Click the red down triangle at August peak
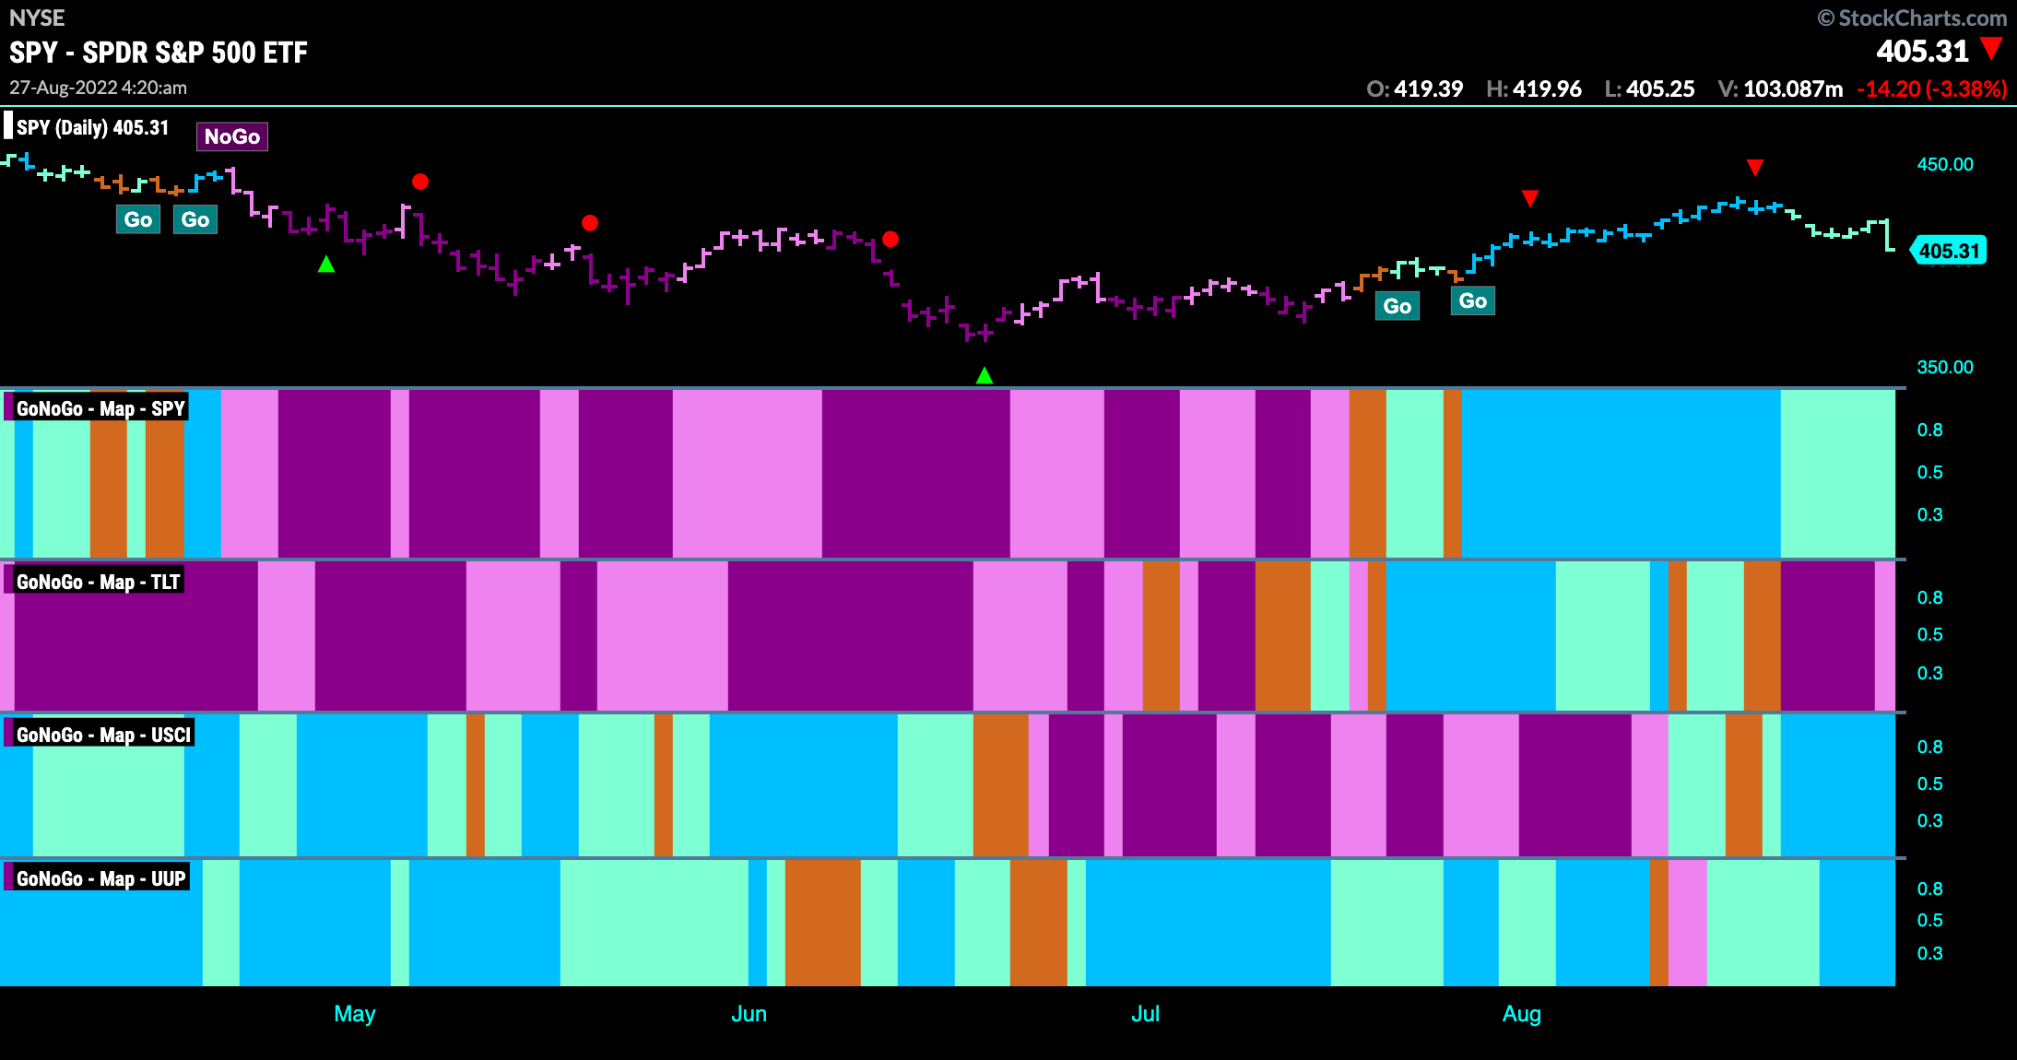This screenshot has width=2017, height=1060. click(x=1755, y=167)
